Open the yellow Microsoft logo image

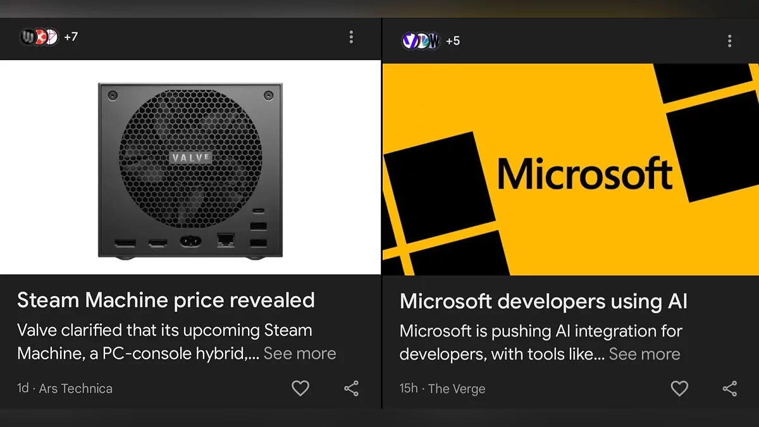pos(571,170)
